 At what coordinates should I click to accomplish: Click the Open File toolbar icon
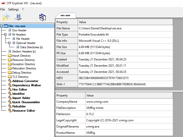coord(6,17)
